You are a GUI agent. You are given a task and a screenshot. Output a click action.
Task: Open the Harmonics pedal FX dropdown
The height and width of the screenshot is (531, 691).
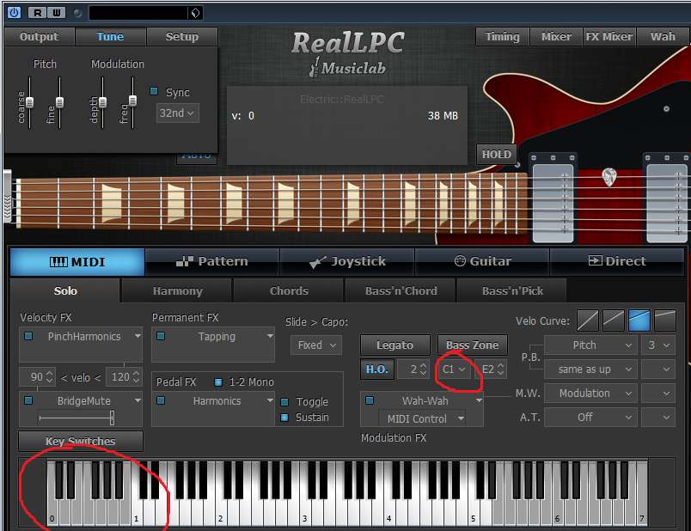[x=270, y=400]
